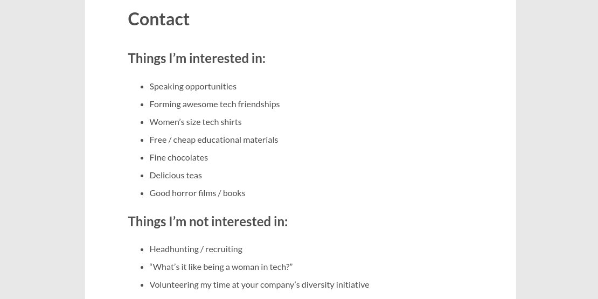Click bullet before 'Women's size tech shirts'
Screen dimensions: 598x299
coord(142,122)
